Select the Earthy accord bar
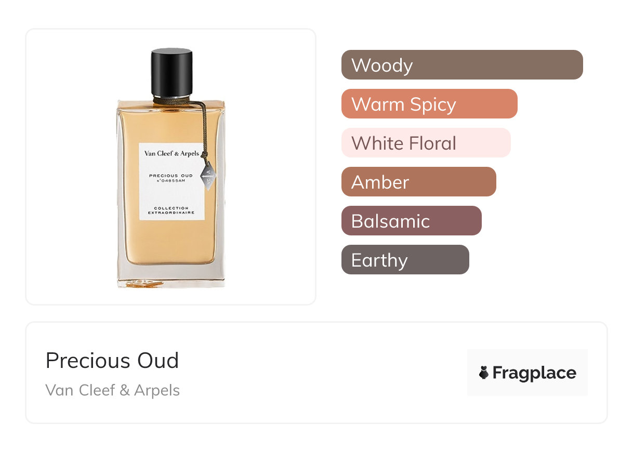 tap(405, 260)
